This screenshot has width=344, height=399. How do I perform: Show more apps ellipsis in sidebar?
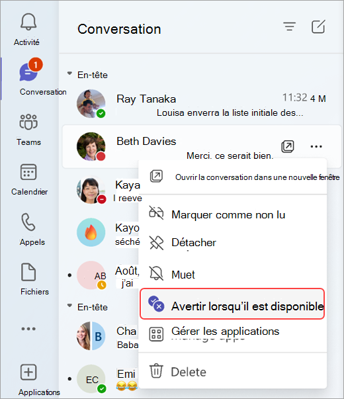click(x=28, y=329)
